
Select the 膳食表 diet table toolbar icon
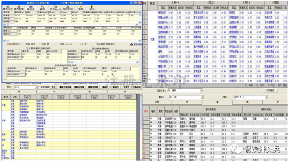point(31,8)
